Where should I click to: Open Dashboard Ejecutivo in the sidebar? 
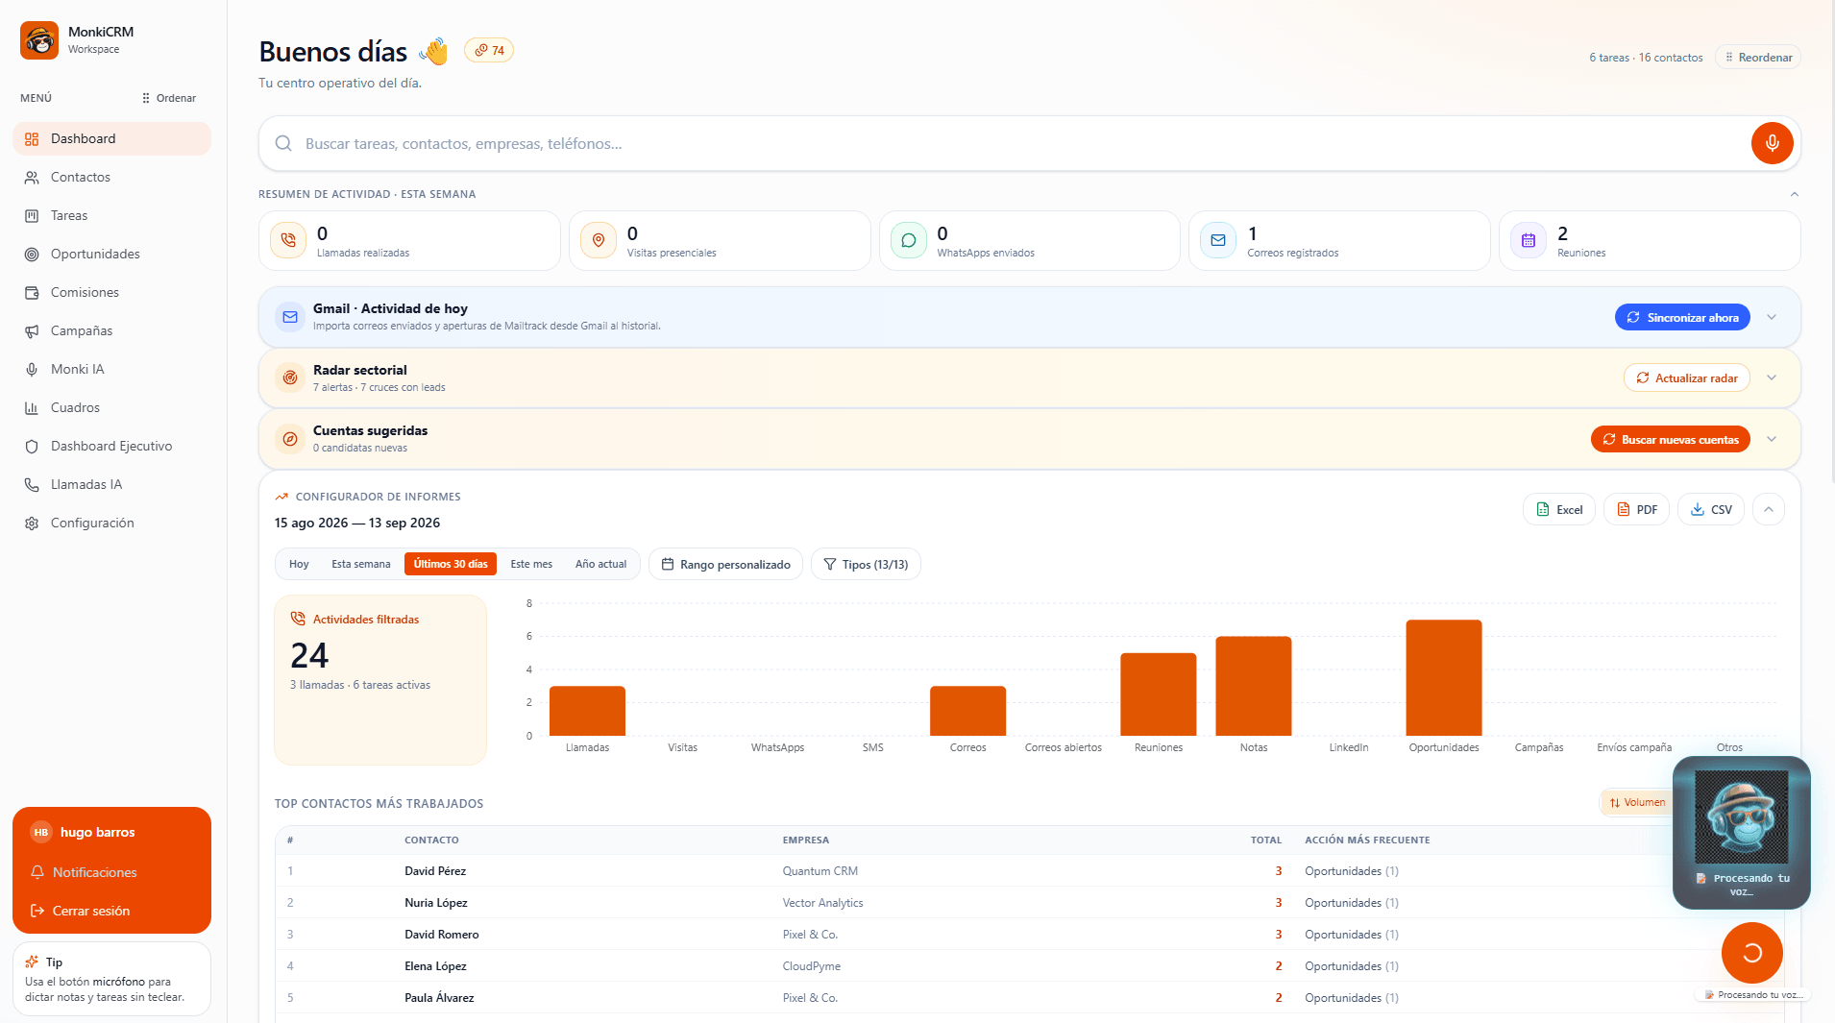111,446
